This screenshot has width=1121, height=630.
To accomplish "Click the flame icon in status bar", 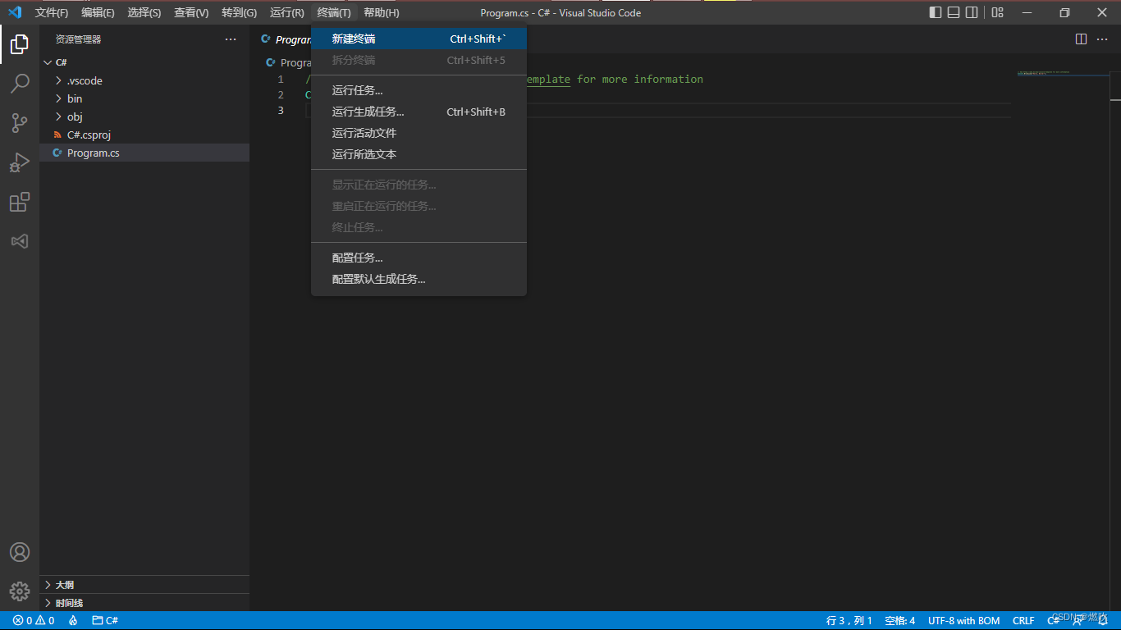I will click(x=73, y=621).
